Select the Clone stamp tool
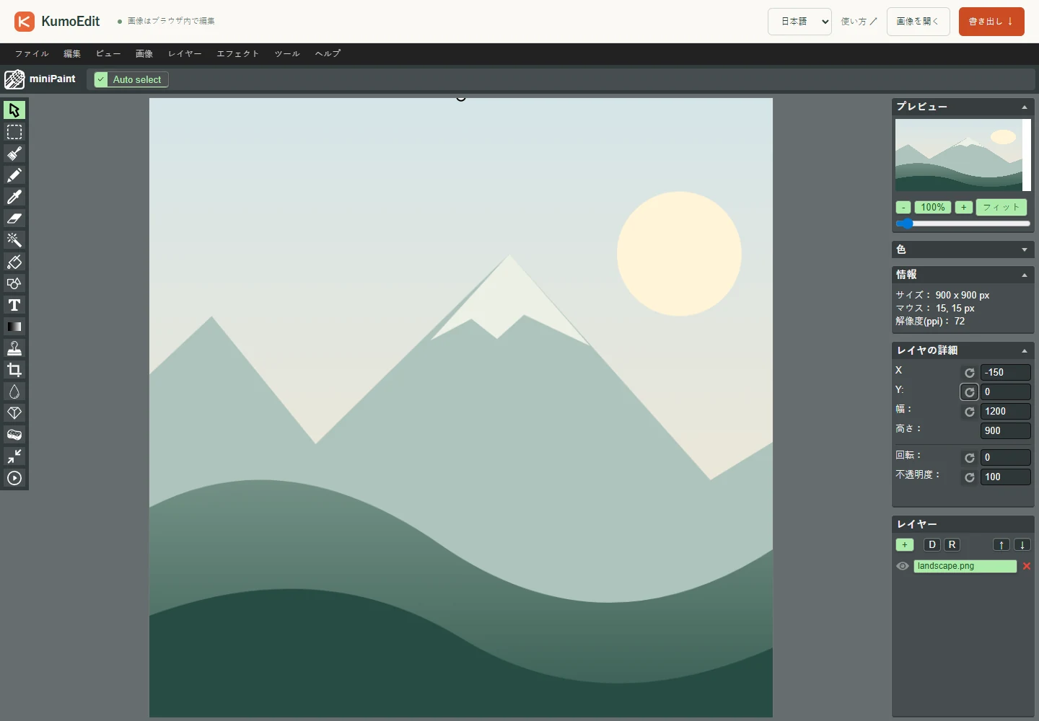Viewport: 1039px width, 721px height. 14,348
